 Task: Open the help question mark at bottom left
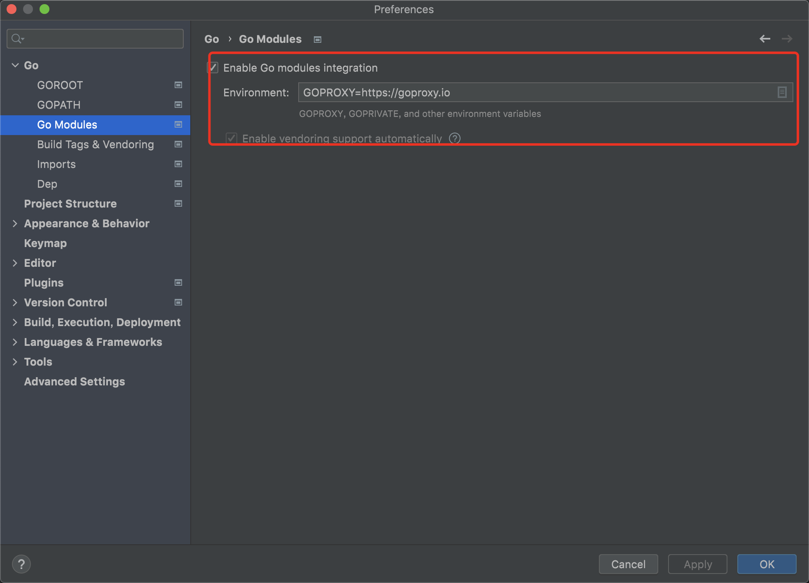(x=21, y=564)
